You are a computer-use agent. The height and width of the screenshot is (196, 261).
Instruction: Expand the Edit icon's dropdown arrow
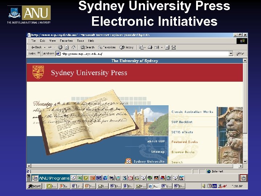click(x=162, y=48)
